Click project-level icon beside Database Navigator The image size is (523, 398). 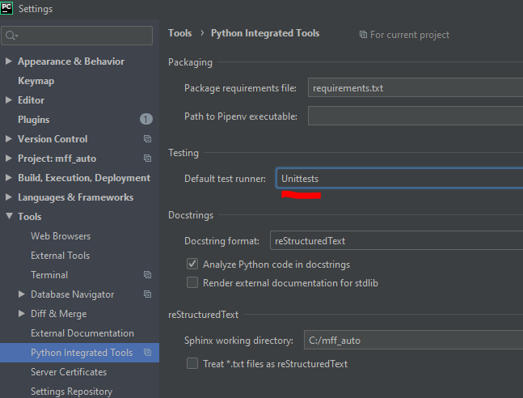click(147, 294)
